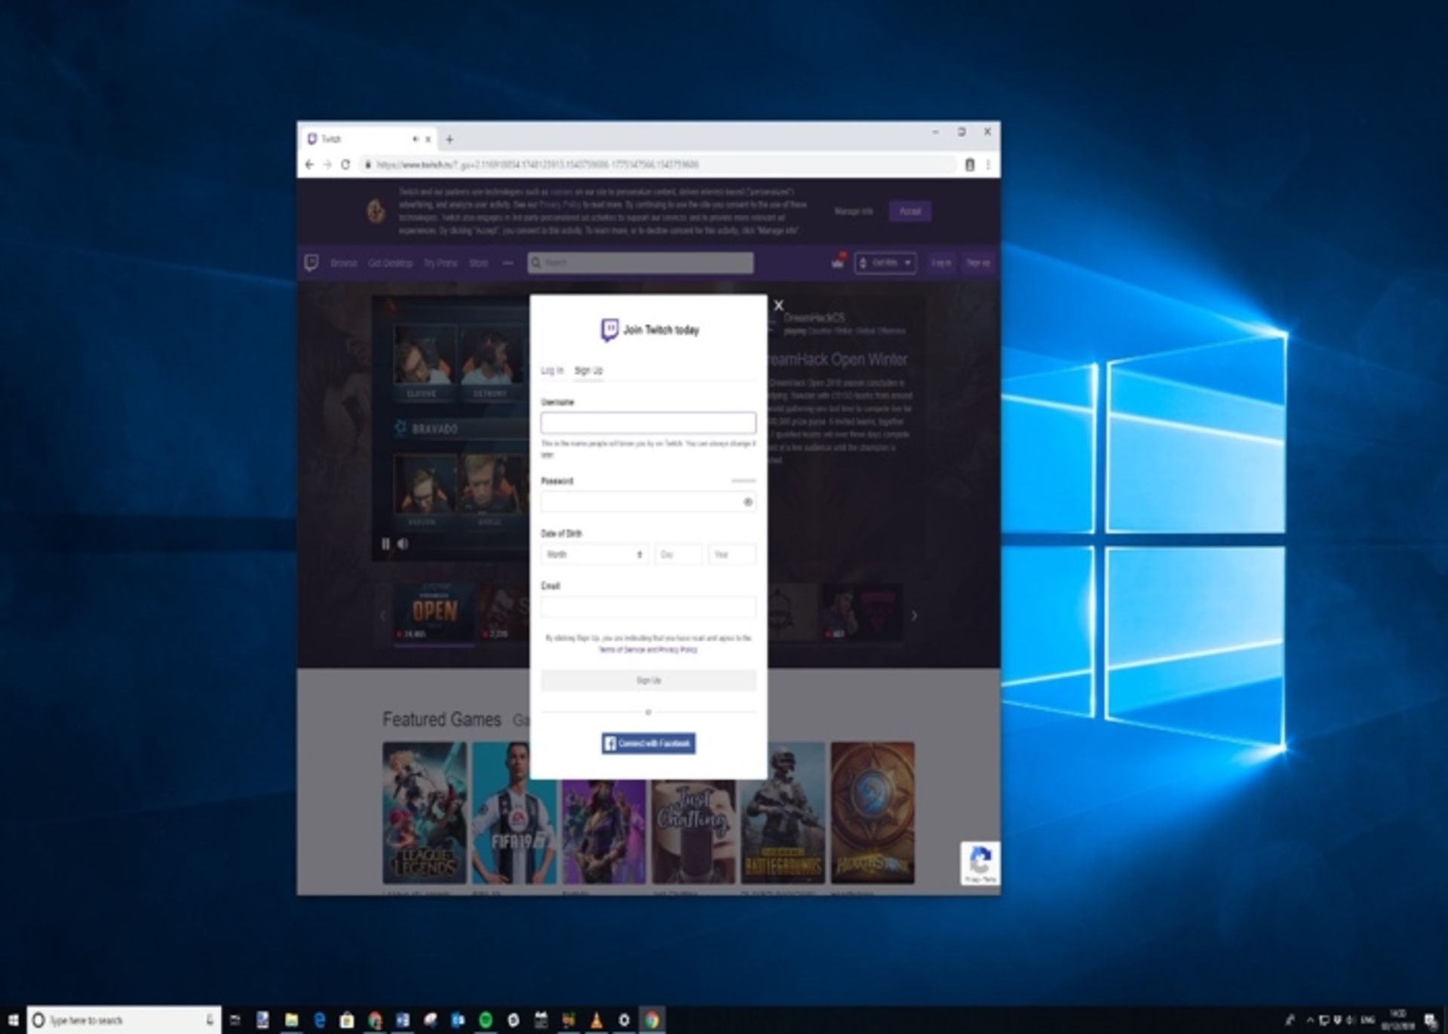Toggle password visibility eye icon
The height and width of the screenshot is (1034, 1448).
(748, 502)
